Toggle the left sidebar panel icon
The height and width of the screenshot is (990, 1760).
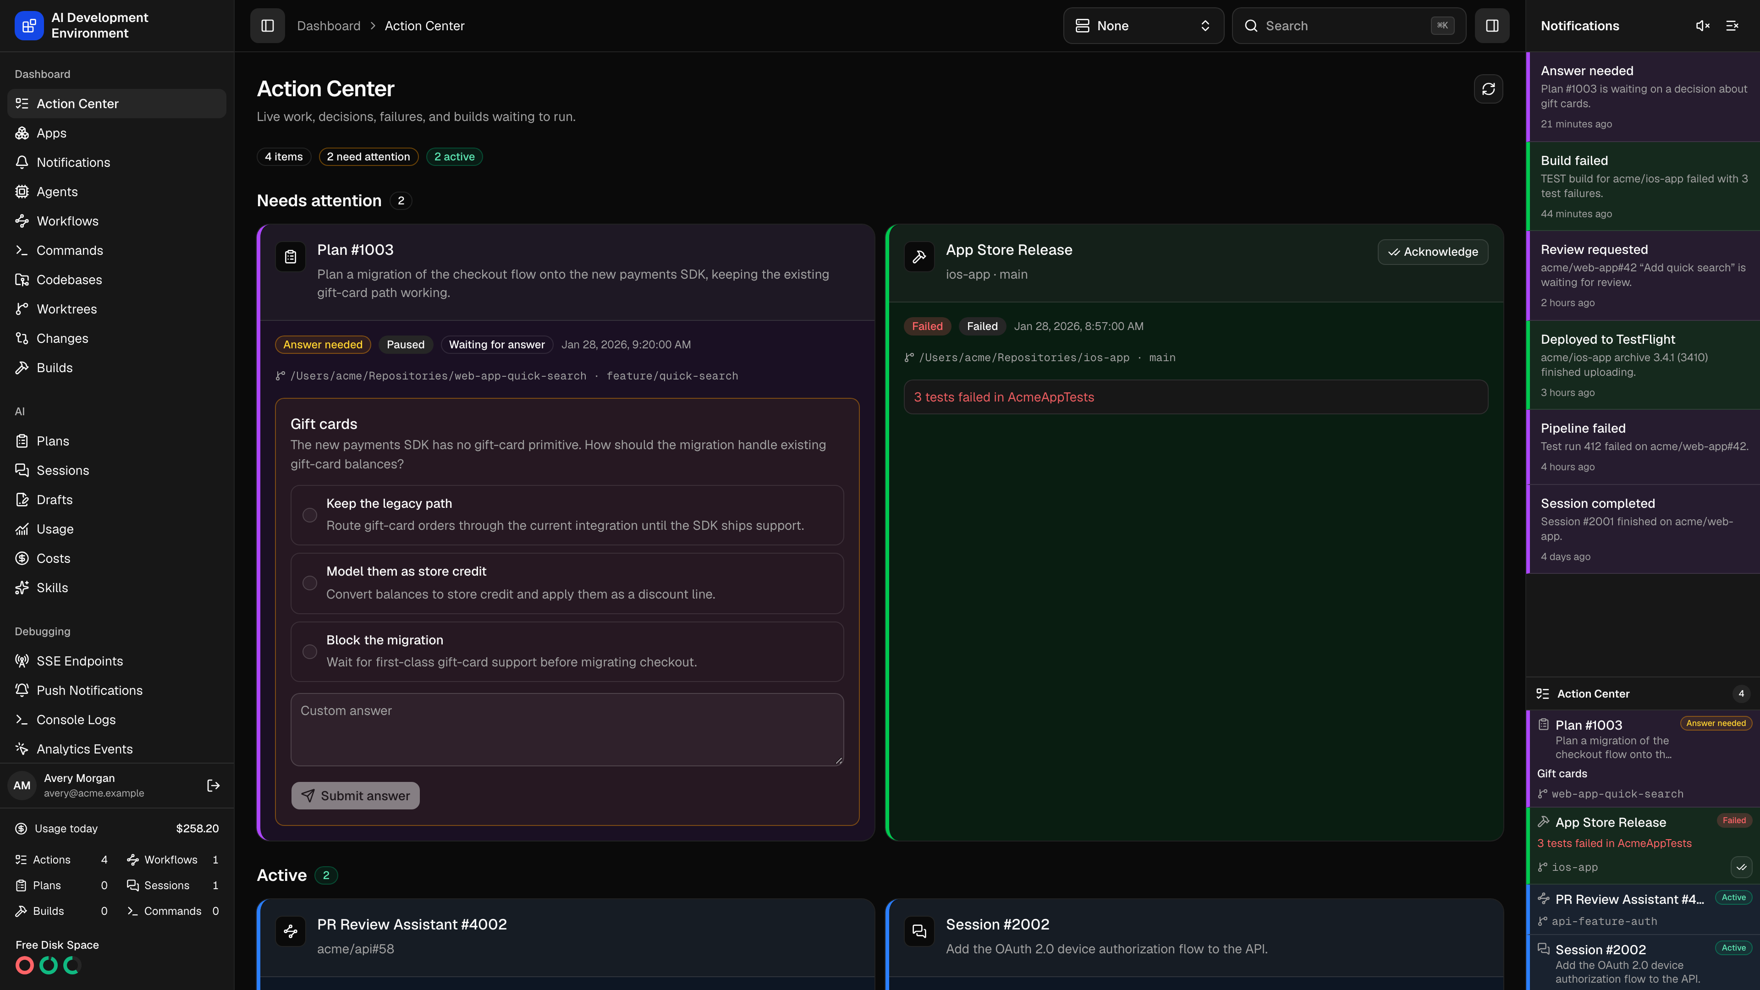tap(267, 26)
